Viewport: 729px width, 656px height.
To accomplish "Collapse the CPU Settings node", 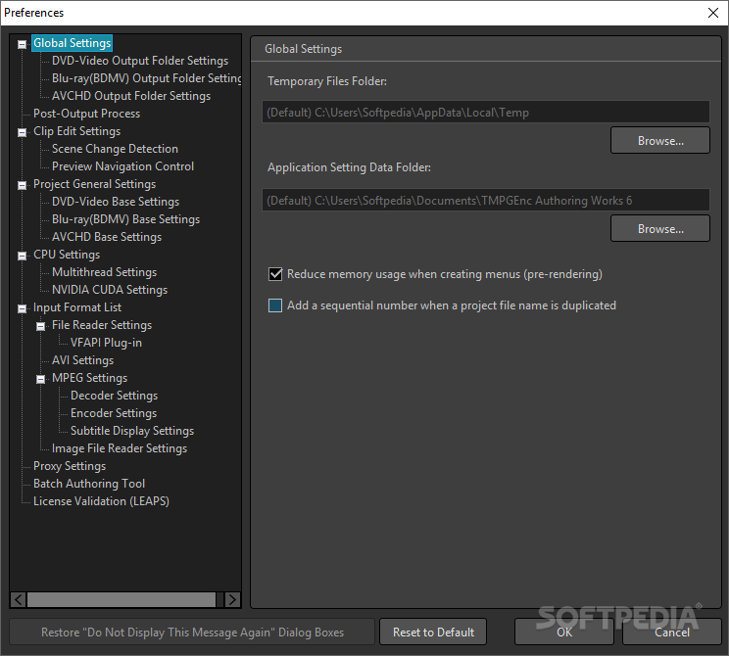I will [x=22, y=256].
